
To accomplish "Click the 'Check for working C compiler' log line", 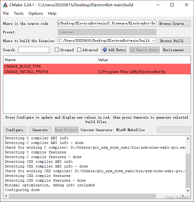I will coord(95,147).
